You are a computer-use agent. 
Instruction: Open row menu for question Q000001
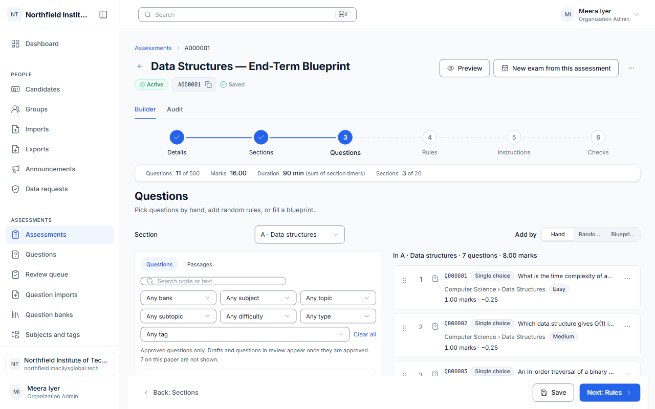click(627, 279)
